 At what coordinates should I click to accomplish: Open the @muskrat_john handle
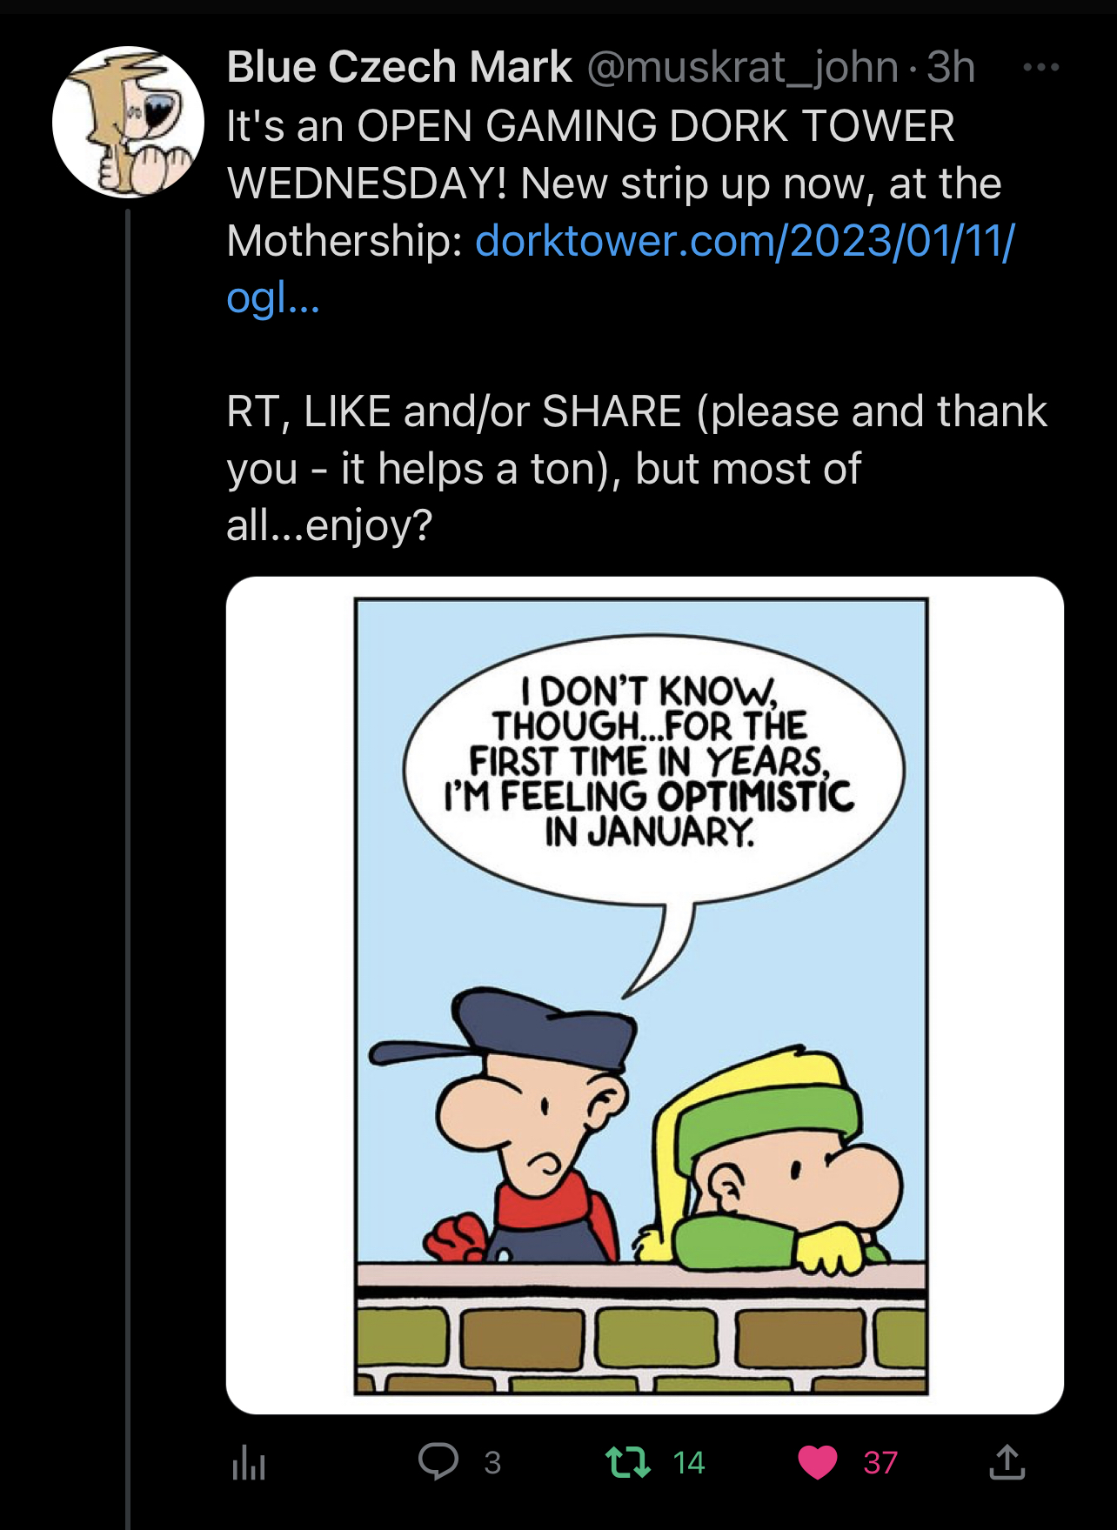(743, 67)
